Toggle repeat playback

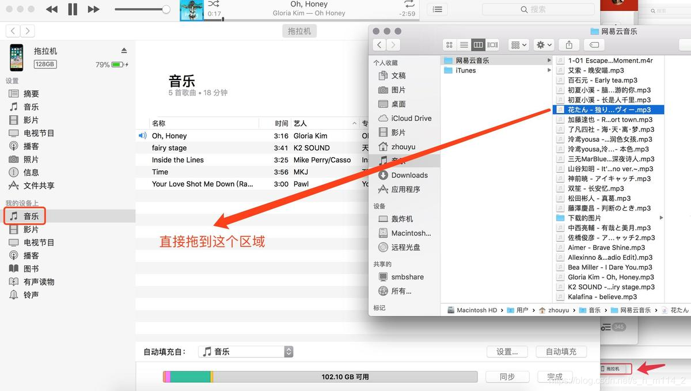pos(409,4)
